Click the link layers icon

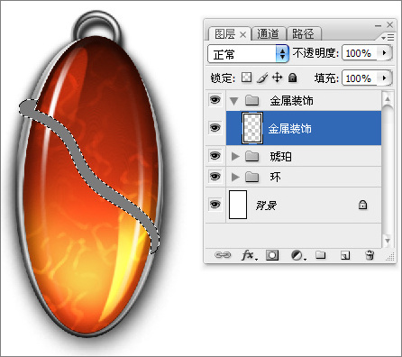[x=223, y=255]
